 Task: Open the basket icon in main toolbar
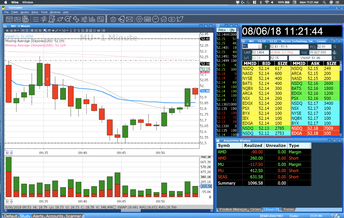113,19
